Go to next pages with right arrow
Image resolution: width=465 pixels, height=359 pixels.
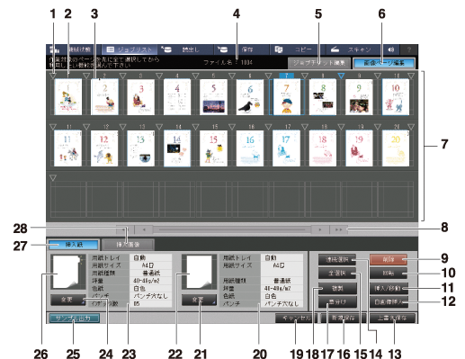320,229
